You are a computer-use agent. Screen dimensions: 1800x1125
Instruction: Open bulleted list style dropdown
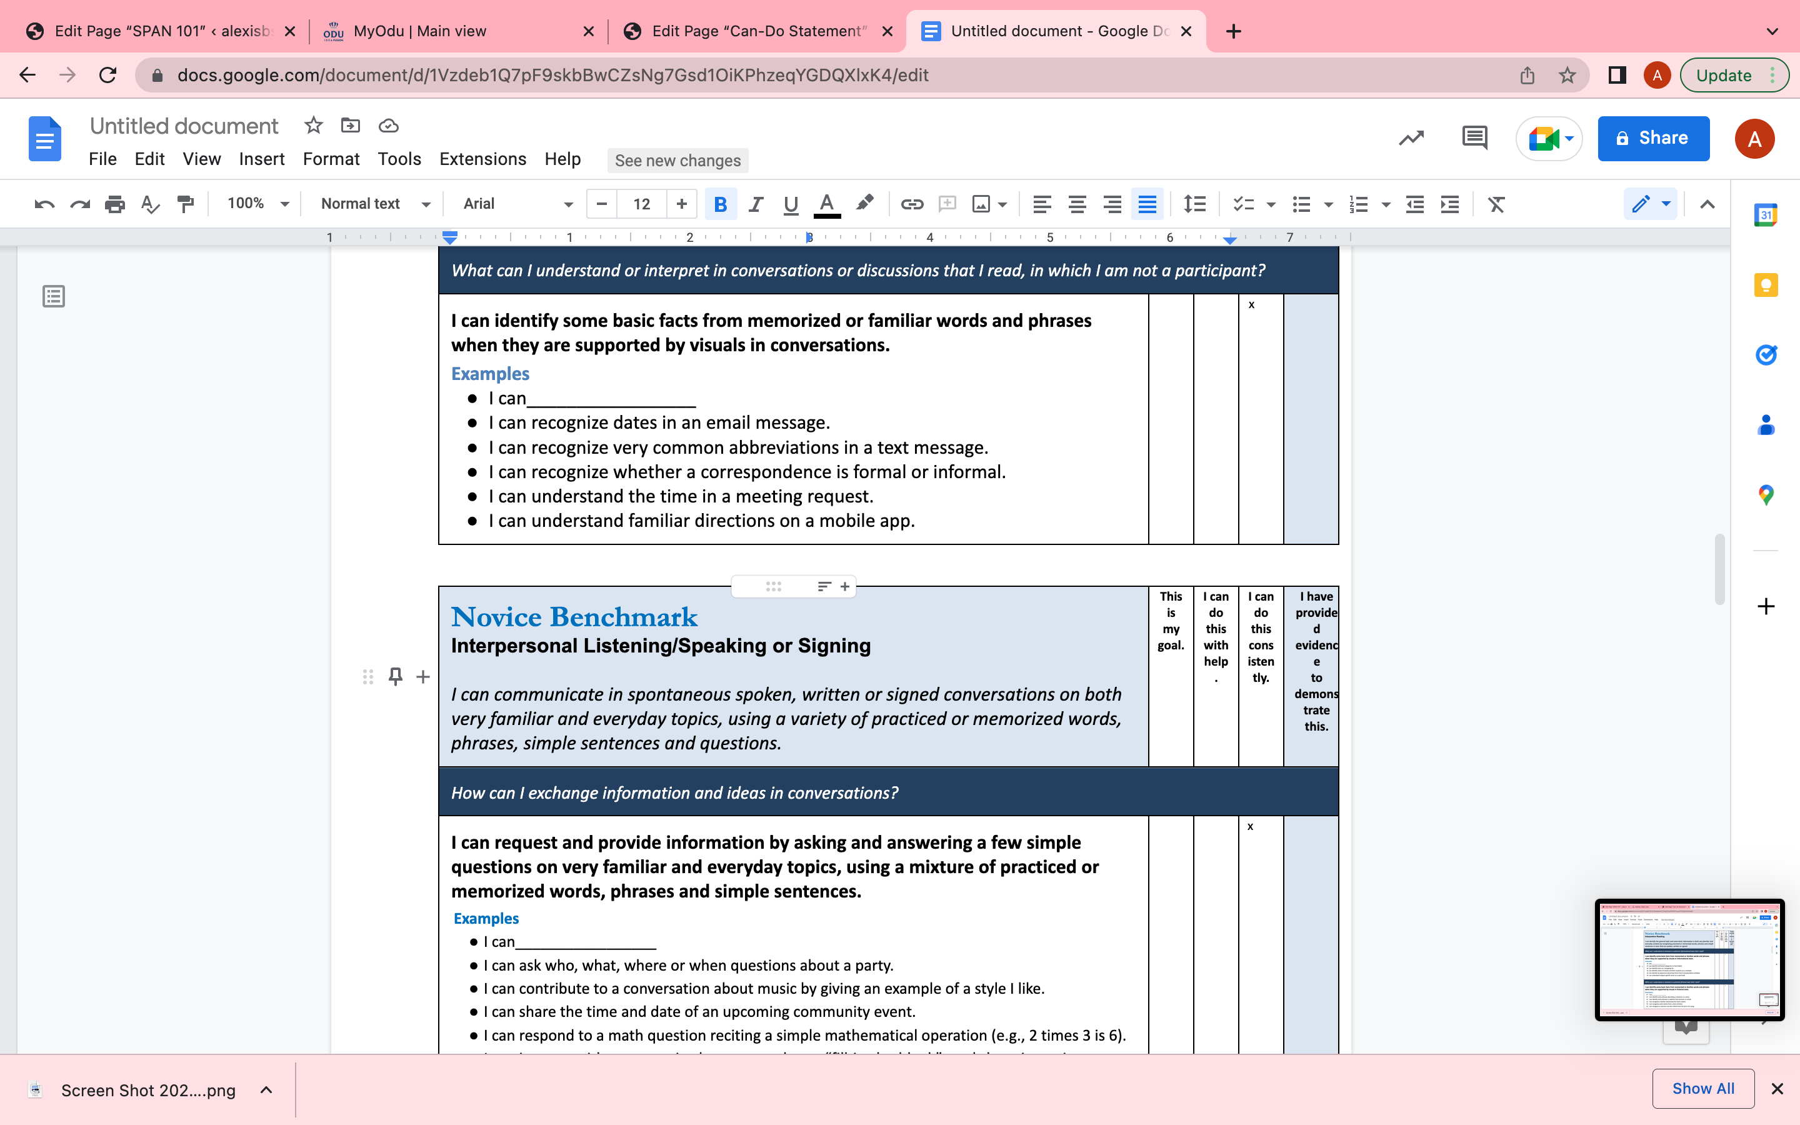tap(1328, 204)
